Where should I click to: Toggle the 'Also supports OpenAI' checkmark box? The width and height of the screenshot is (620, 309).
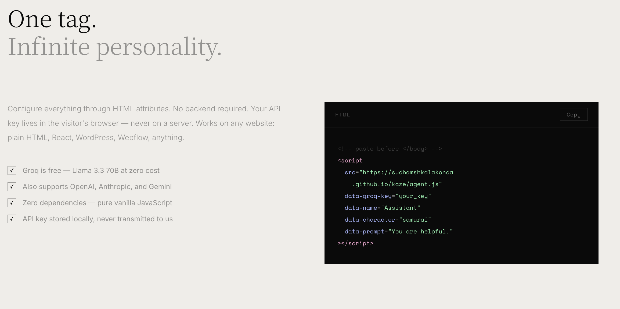pyautogui.click(x=12, y=187)
